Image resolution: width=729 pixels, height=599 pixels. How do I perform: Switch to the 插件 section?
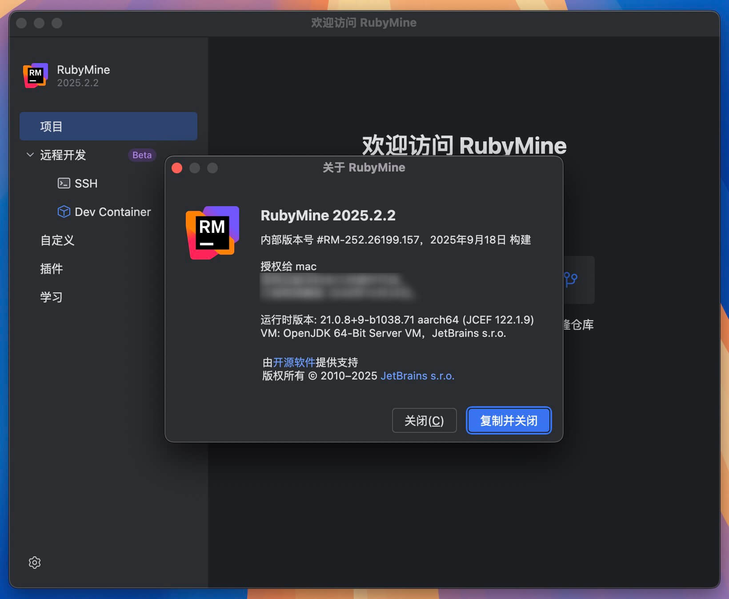pos(52,269)
